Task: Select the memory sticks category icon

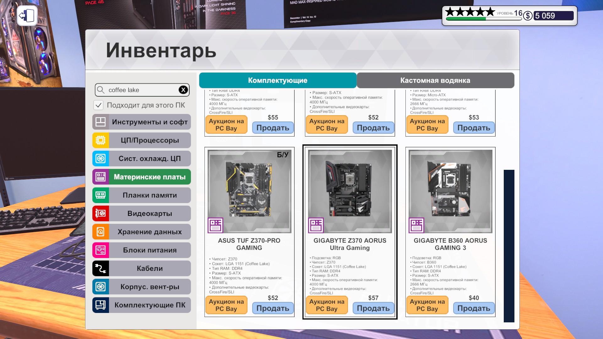Action: [100, 195]
